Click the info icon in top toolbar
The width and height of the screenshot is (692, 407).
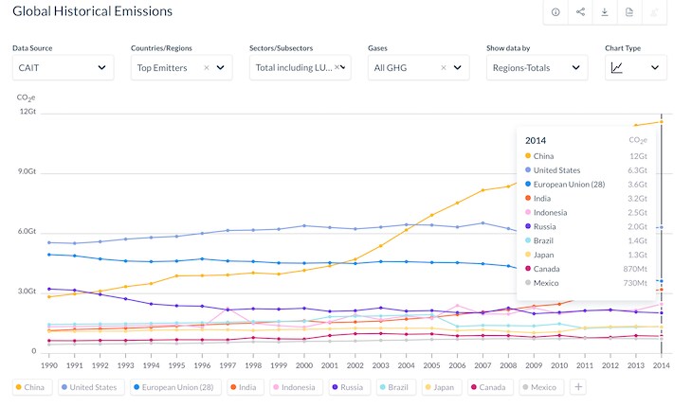pos(555,12)
